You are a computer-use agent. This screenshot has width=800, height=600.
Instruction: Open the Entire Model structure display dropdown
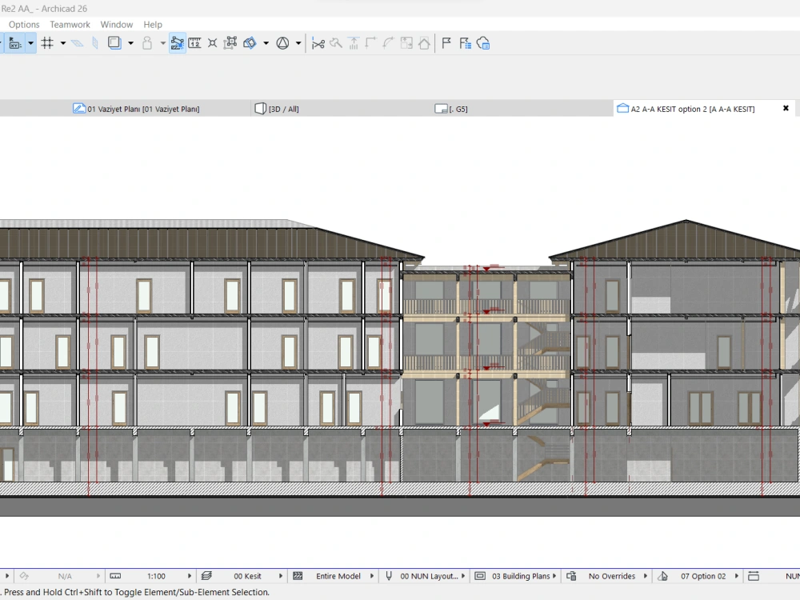click(340, 576)
